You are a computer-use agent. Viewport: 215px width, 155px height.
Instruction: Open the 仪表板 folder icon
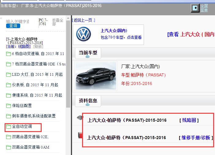pyautogui.click(x=9, y=85)
